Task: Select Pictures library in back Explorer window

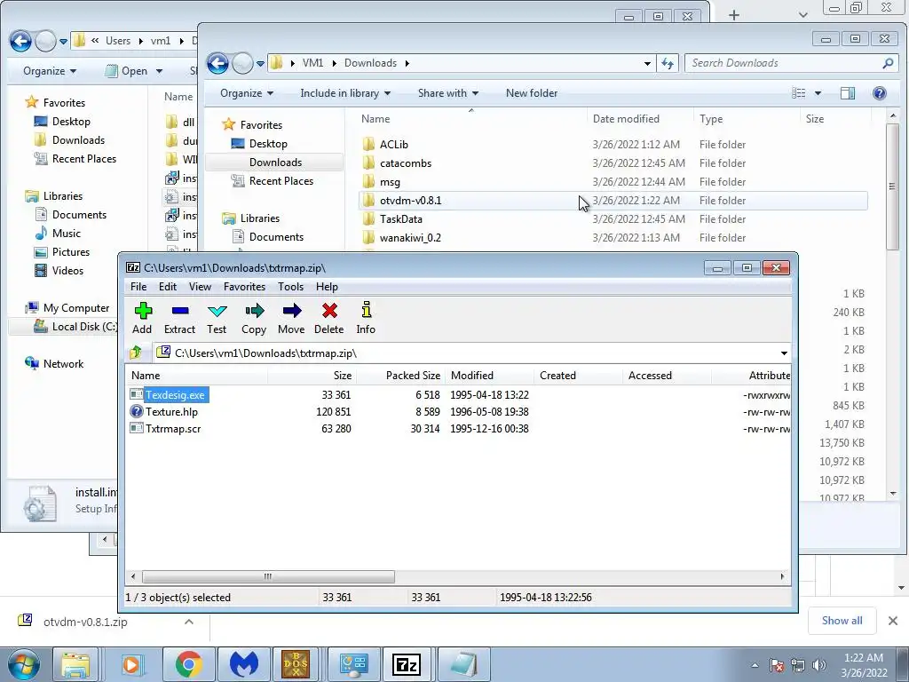Action: coord(71,251)
